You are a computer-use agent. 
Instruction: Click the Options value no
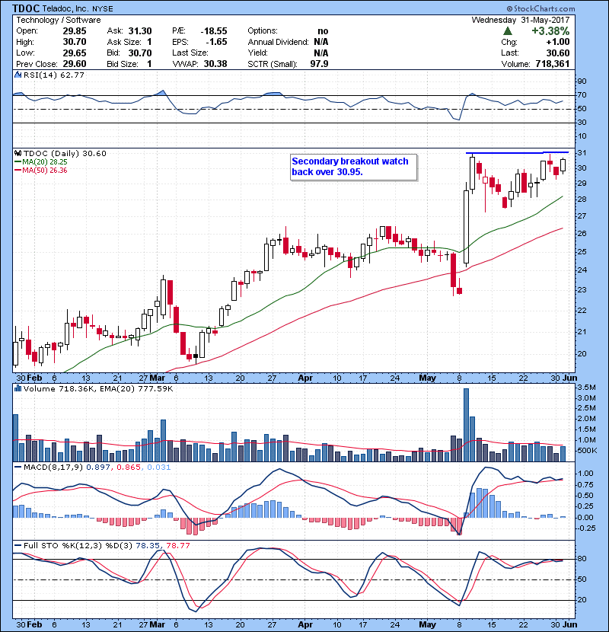click(x=323, y=31)
